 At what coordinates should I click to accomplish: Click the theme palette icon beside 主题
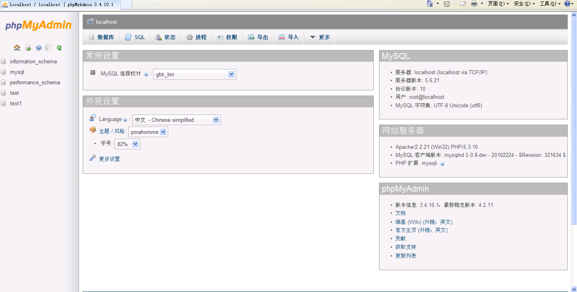click(93, 130)
